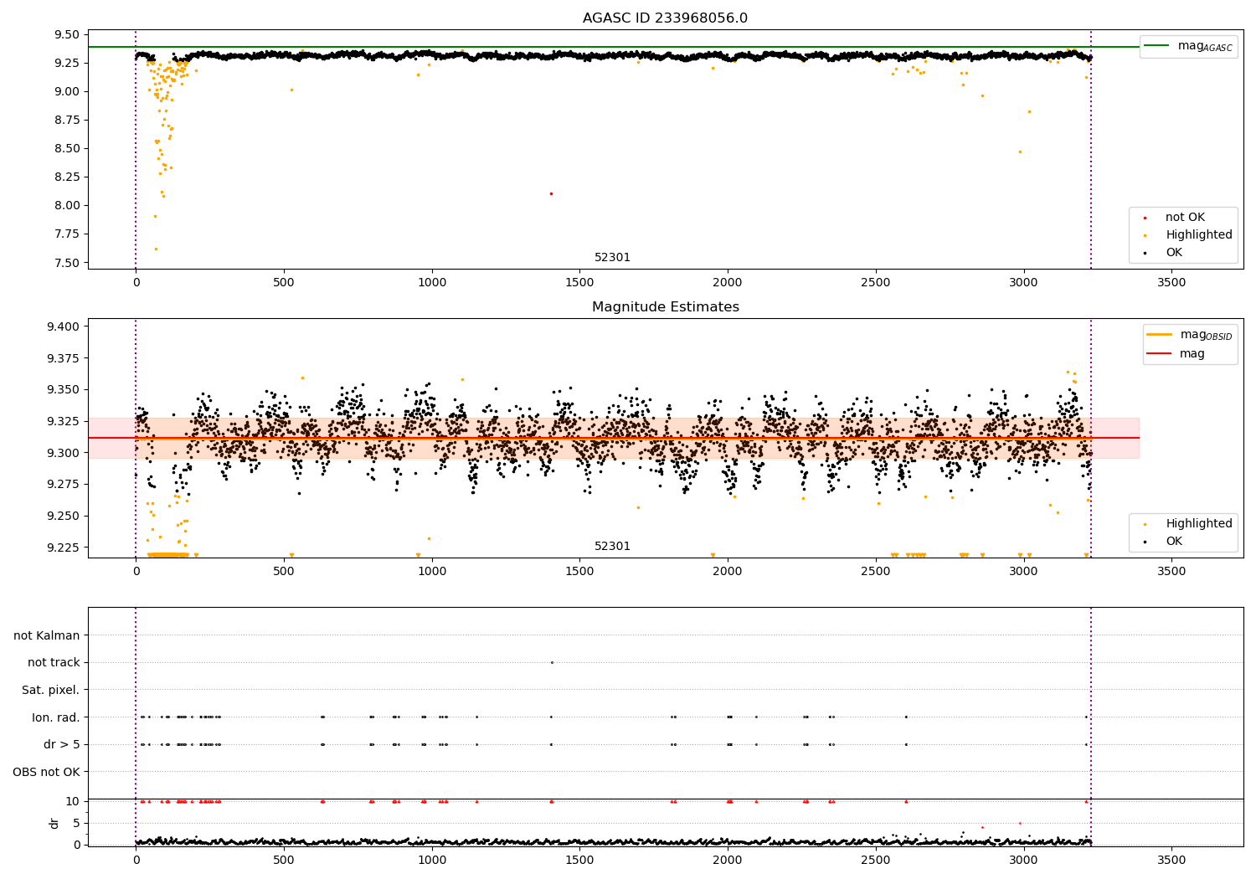Click the y-axis tick label 8.25
The width and height of the screenshot is (1256, 879).
tap(67, 177)
